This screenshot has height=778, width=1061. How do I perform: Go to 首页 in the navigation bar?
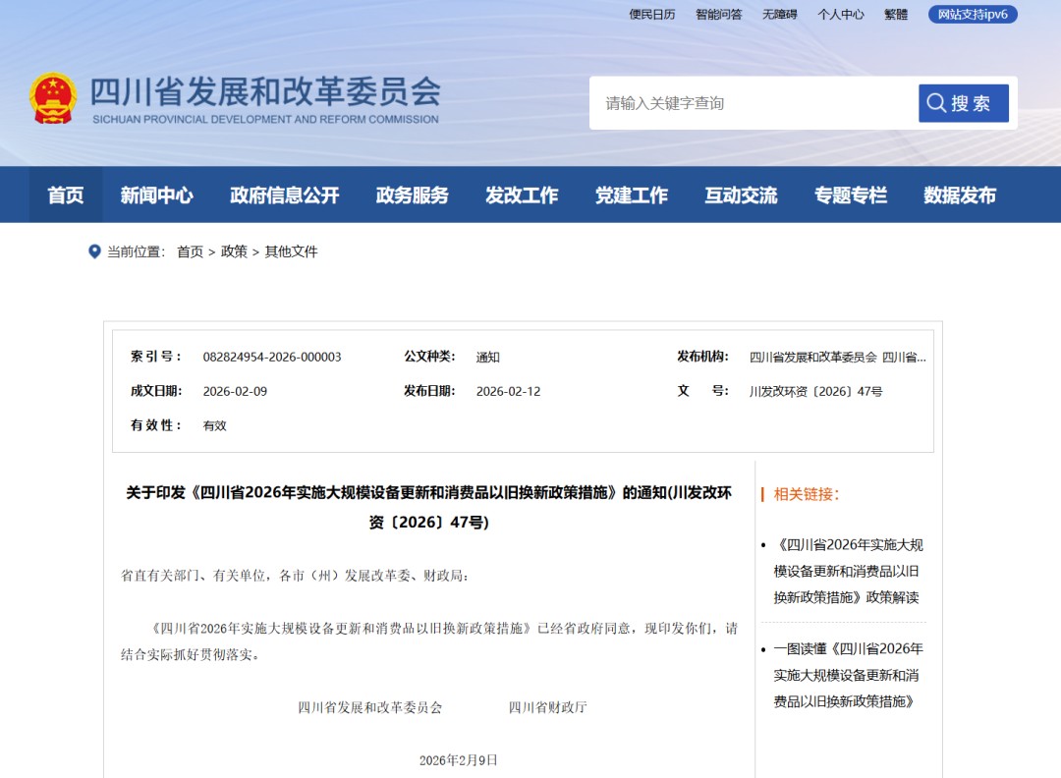[66, 194]
